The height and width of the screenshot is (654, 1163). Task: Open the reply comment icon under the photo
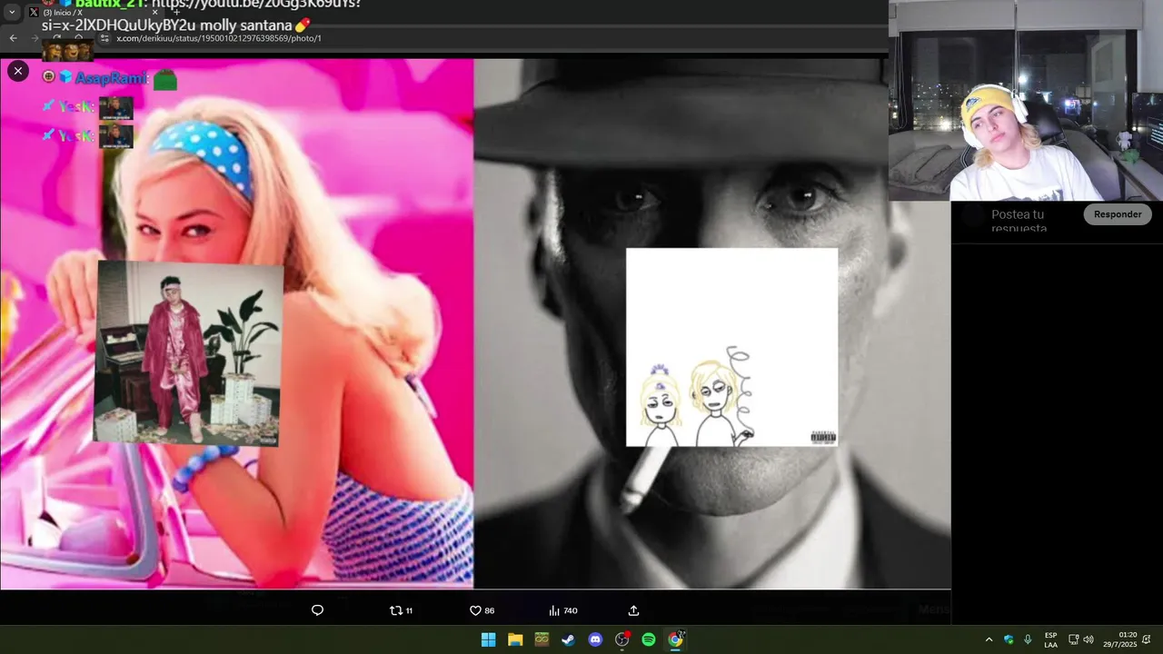click(317, 610)
